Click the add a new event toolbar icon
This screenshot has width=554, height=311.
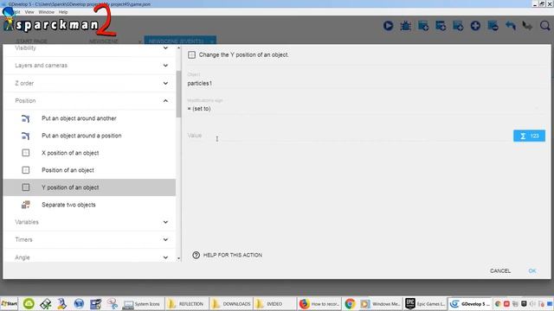click(x=423, y=26)
